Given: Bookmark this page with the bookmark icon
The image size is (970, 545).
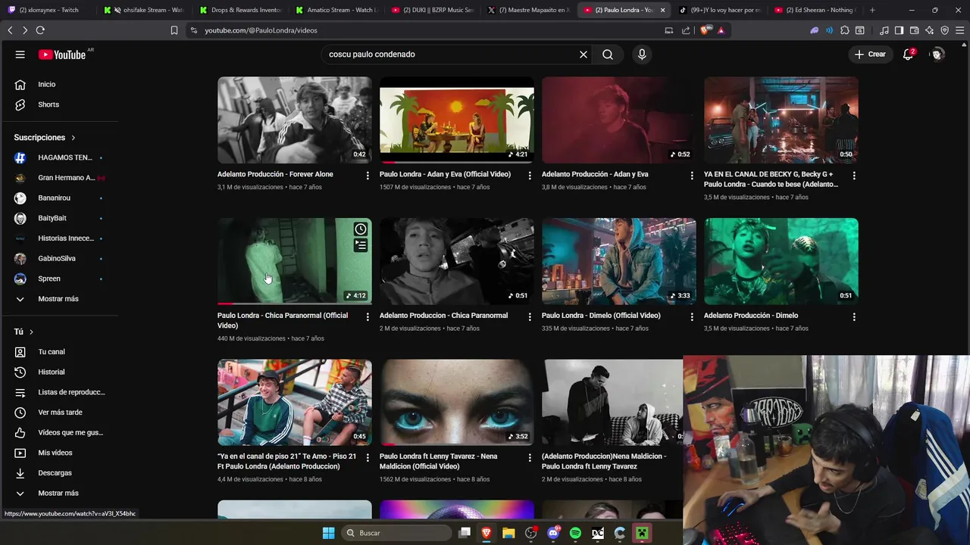Looking at the screenshot, I should click(x=174, y=30).
